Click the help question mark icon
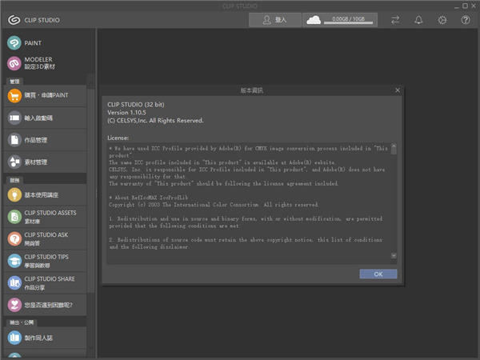Viewport: 480px width, 360px height. [465, 20]
